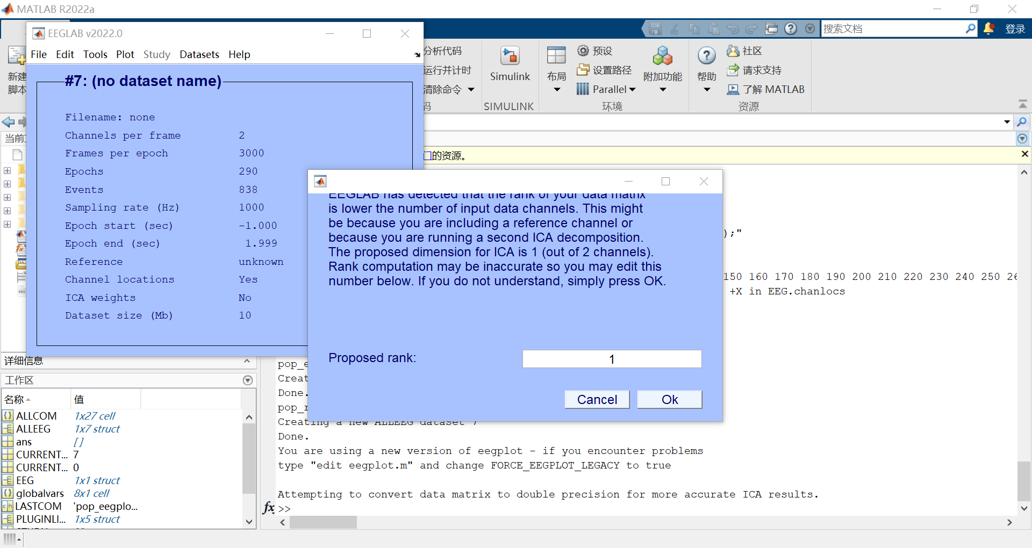Click the quick access help question mark

click(x=791, y=29)
